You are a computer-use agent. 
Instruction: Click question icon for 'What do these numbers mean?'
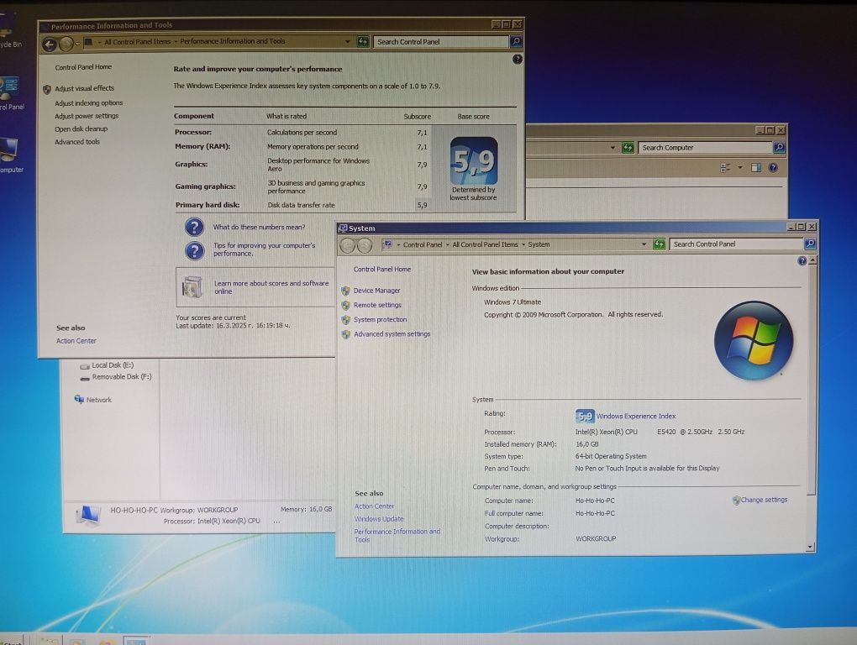tap(194, 227)
